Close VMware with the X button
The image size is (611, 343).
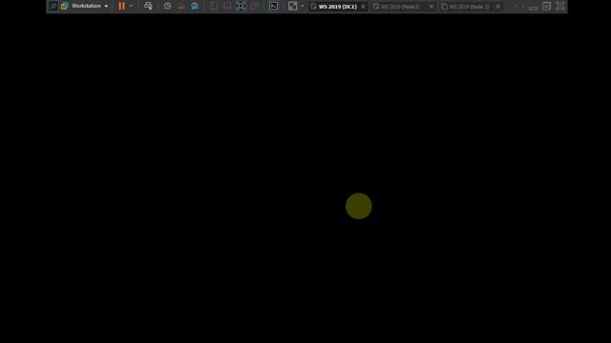560,6
